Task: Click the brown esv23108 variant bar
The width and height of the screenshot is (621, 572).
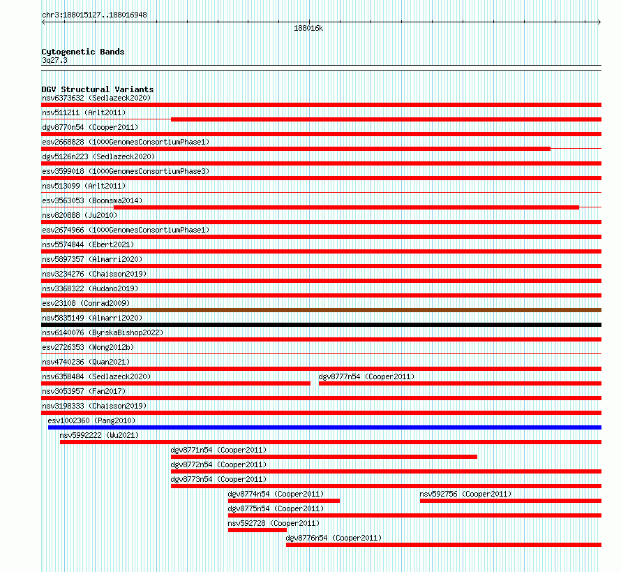Action: pos(321,310)
